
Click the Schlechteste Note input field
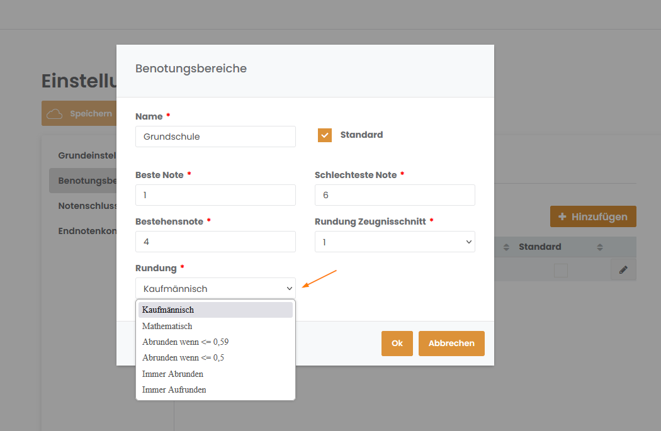click(395, 195)
